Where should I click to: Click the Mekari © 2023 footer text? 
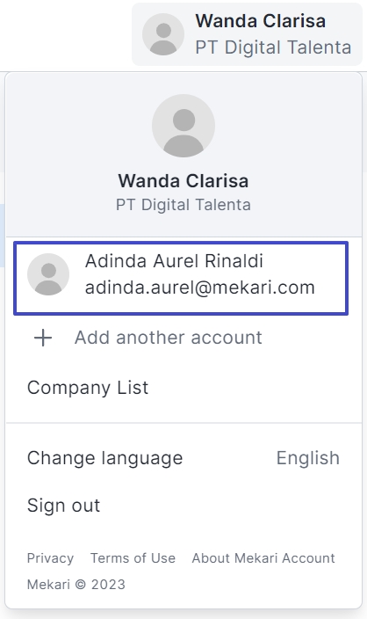[76, 584]
